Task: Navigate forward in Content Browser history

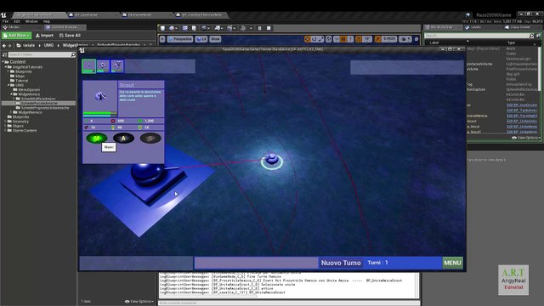Action: 9,45
